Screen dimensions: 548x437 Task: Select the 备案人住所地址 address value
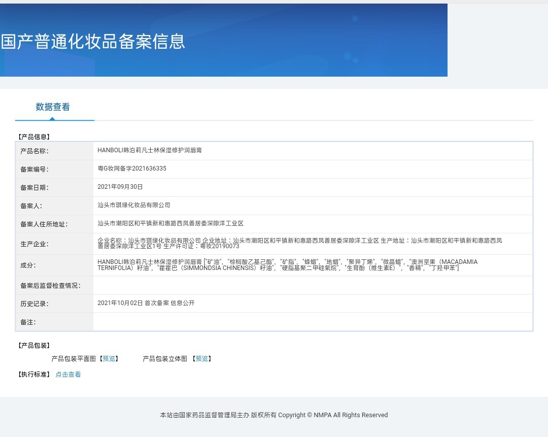click(x=170, y=223)
